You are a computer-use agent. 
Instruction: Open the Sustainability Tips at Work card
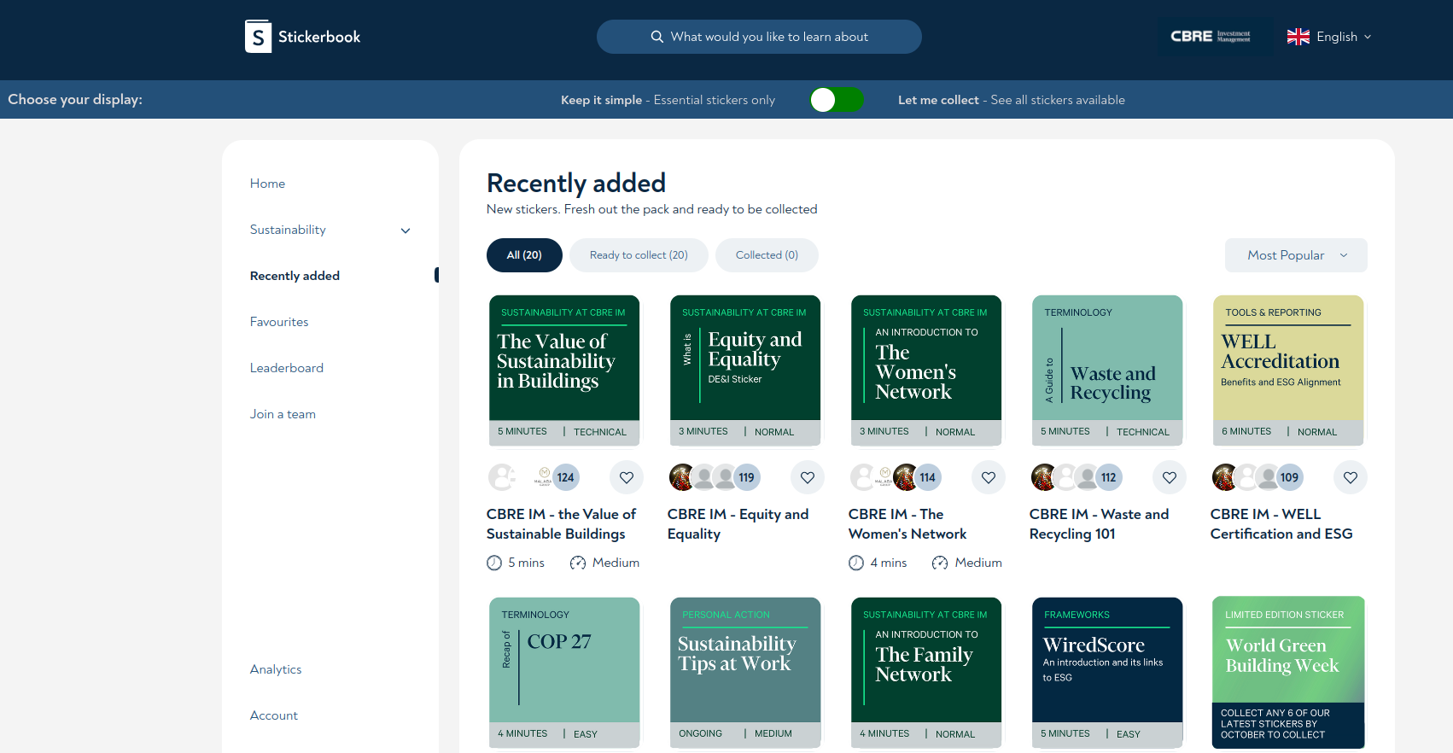coord(745,673)
